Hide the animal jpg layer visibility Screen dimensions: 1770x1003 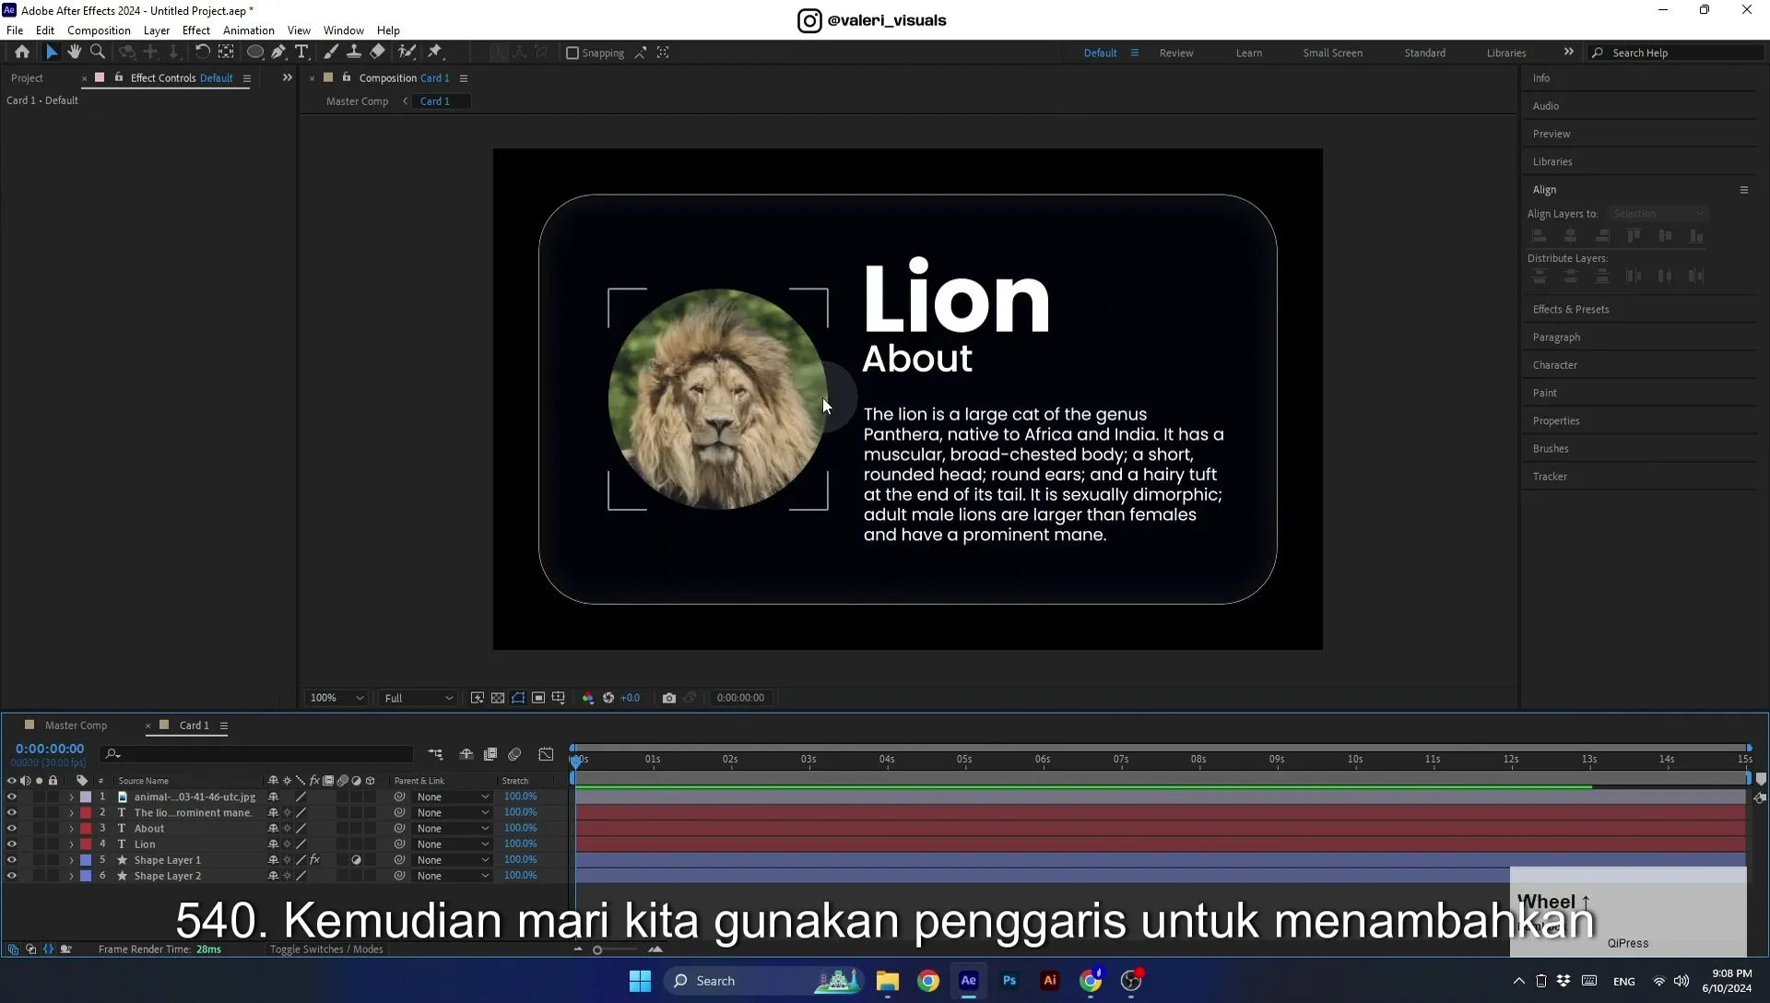(11, 796)
